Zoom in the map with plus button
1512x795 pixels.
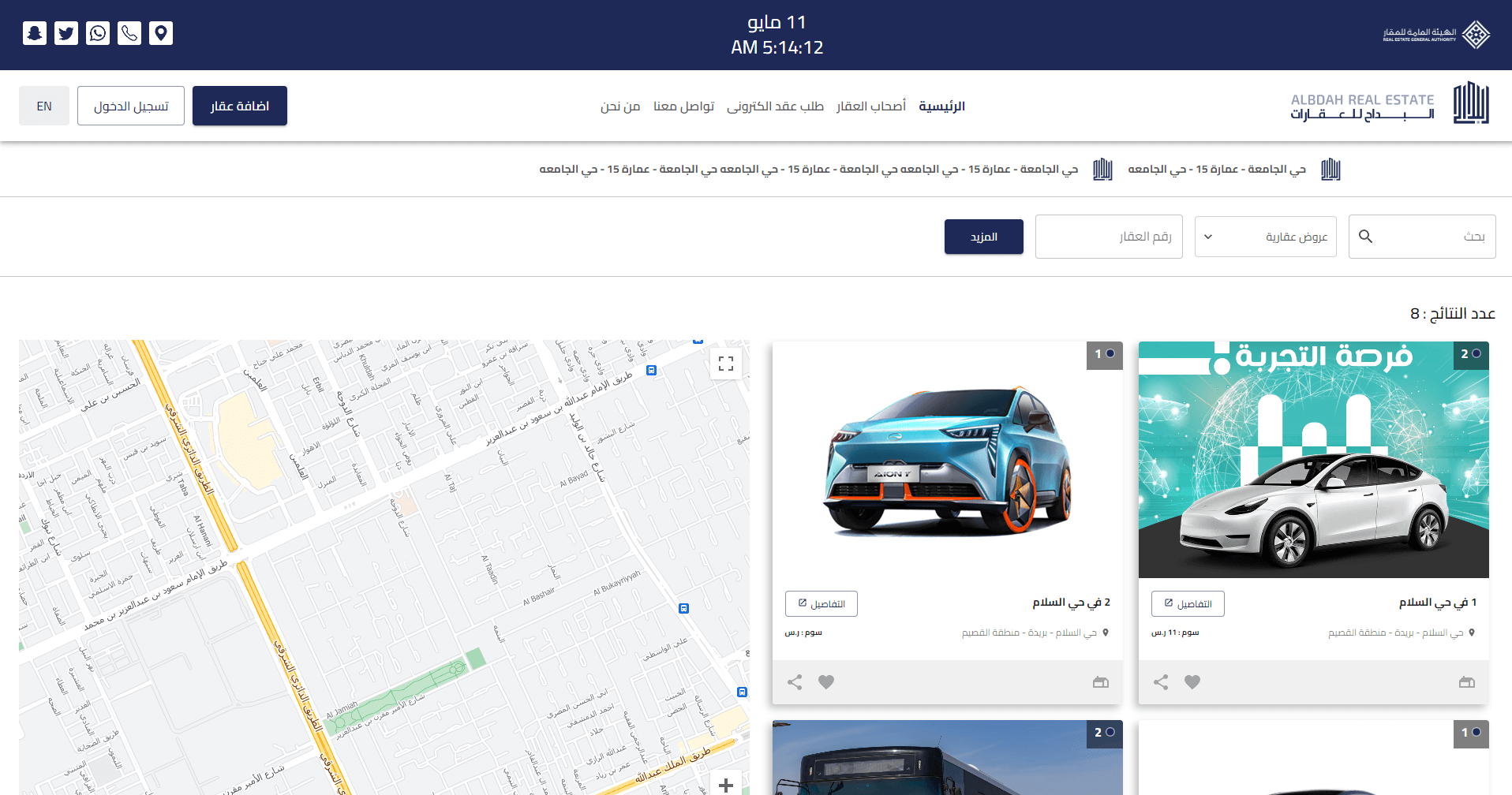click(x=726, y=785)
